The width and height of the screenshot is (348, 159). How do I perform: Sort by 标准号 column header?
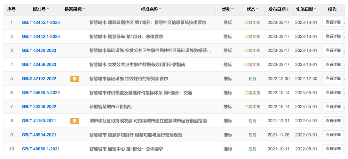(41, 9)
